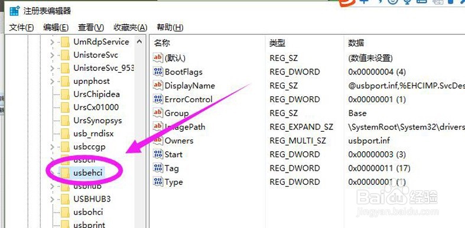The height and width of the screenshot is (228, 465).
Task: Click the REG_MULTI_SZ type cell
Action: (297, 140)
